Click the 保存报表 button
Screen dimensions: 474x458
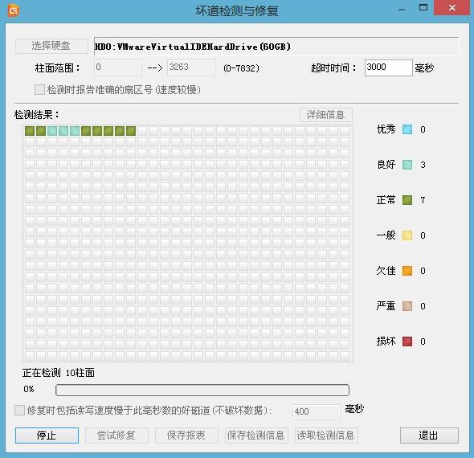click(x=186, y=436)
